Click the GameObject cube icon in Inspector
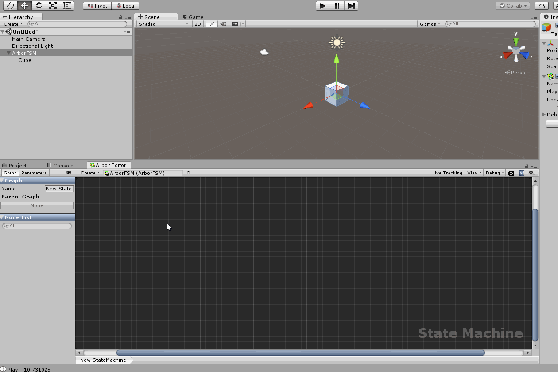 [x=546, y=27]
